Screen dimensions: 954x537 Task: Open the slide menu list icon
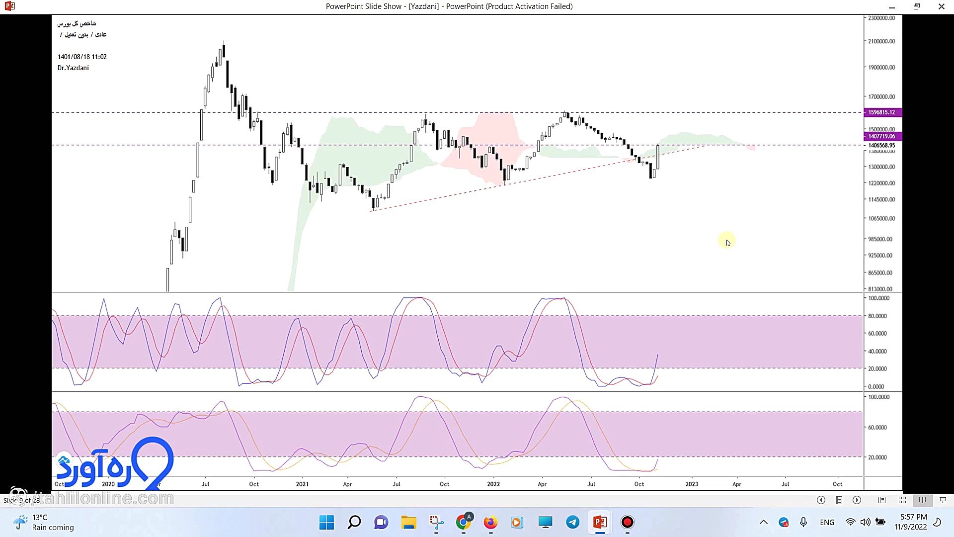coord(839,500)
